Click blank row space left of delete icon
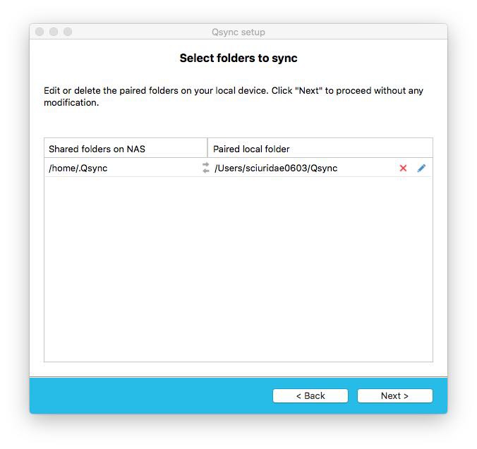This screenshot has width=477, height=449. point(370,168)
